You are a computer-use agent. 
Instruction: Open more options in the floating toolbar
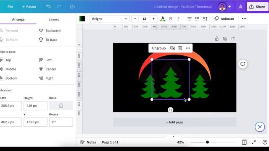coord(188,48)
